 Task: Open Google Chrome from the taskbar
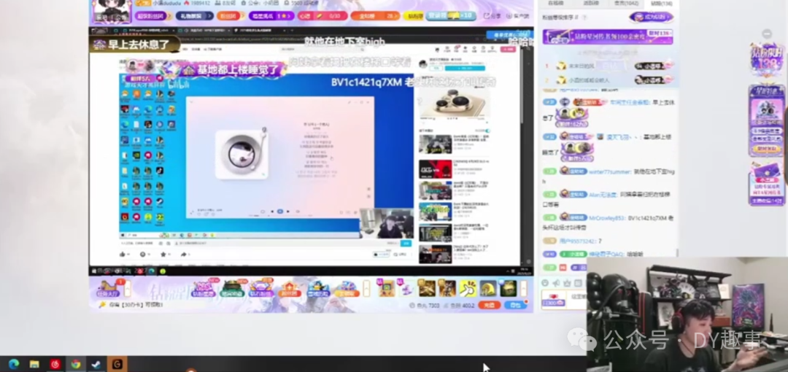pyautogui.click(x=75, y=363)
